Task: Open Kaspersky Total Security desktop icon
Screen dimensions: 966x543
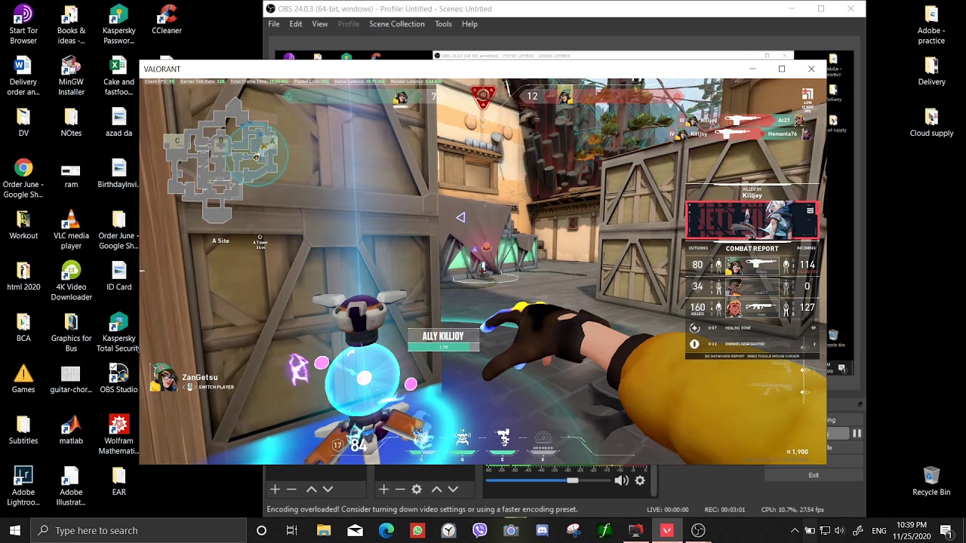Action: tap(118, 333)
